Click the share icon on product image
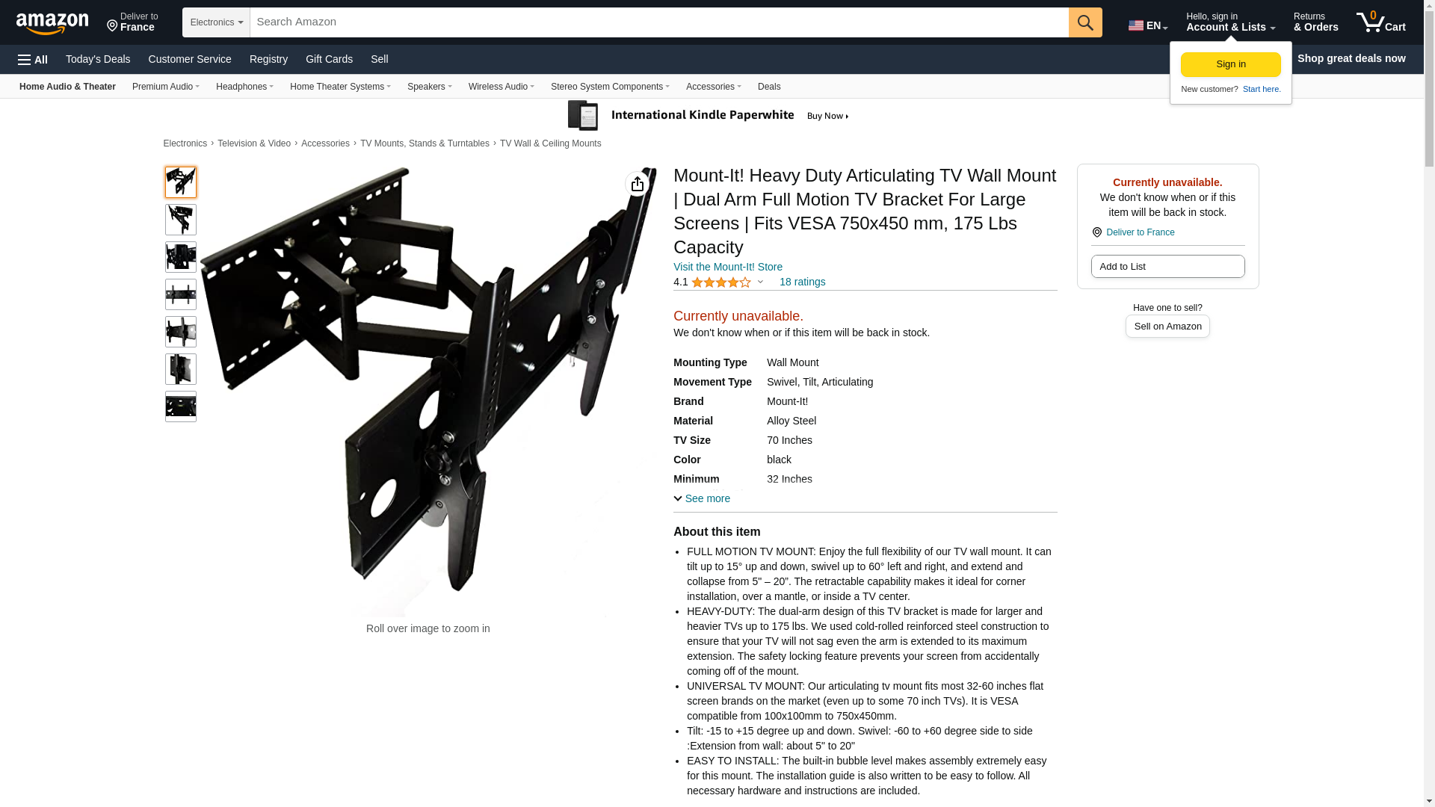This screenshot has width=1435, height=807. pos(637,184)
